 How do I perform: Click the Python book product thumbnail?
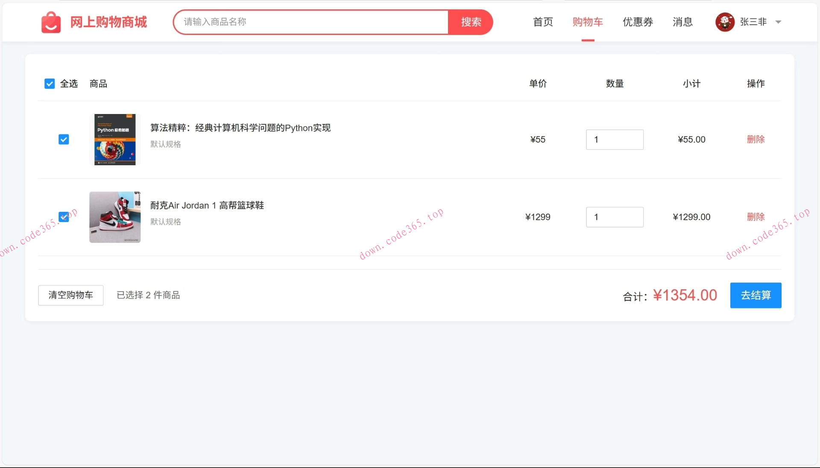tap(114, 140)
